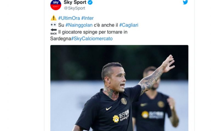Click the suning.com sponsor on the front player's shirt
The width and height of the screenshot is (211, 131).
(x=121, y=116)
